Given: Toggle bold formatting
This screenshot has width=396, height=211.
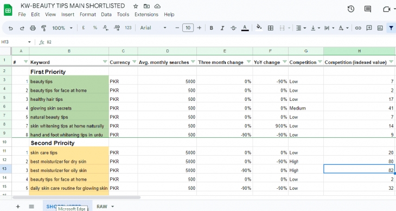Looking at the screenshot, I should coord(212,28).
